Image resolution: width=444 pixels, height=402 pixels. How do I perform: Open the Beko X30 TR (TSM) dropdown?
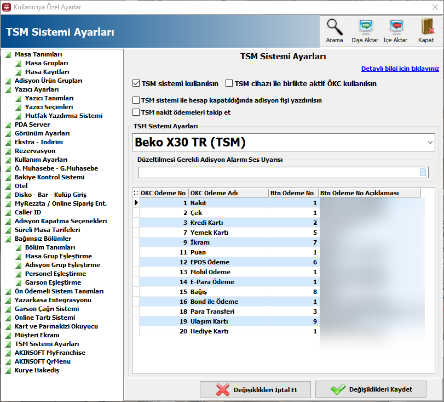pos(284,143)
